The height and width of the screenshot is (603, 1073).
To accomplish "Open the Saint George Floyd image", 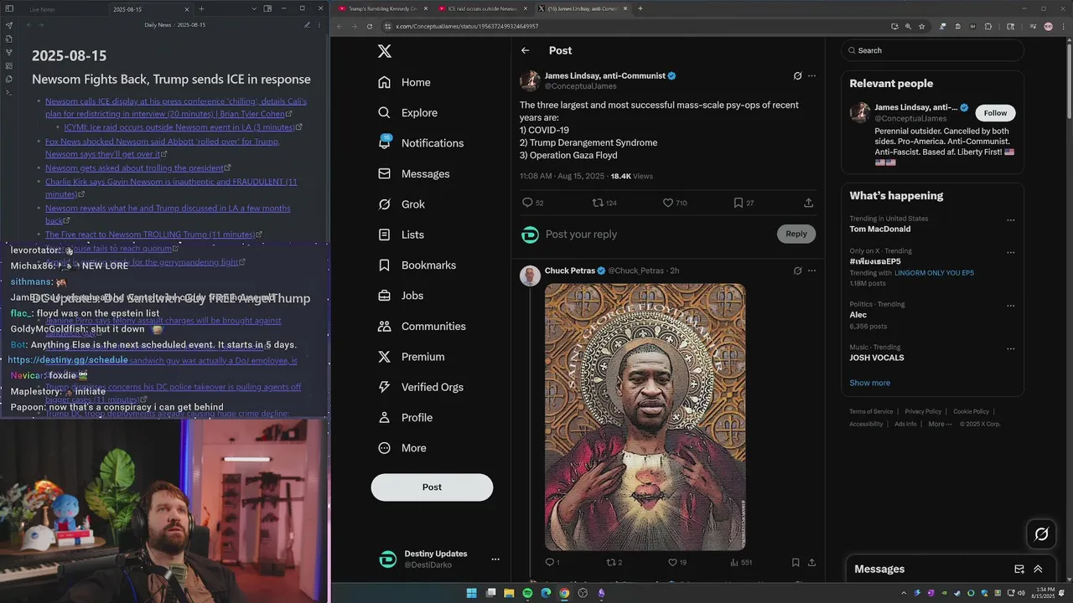I will point(645,416).
